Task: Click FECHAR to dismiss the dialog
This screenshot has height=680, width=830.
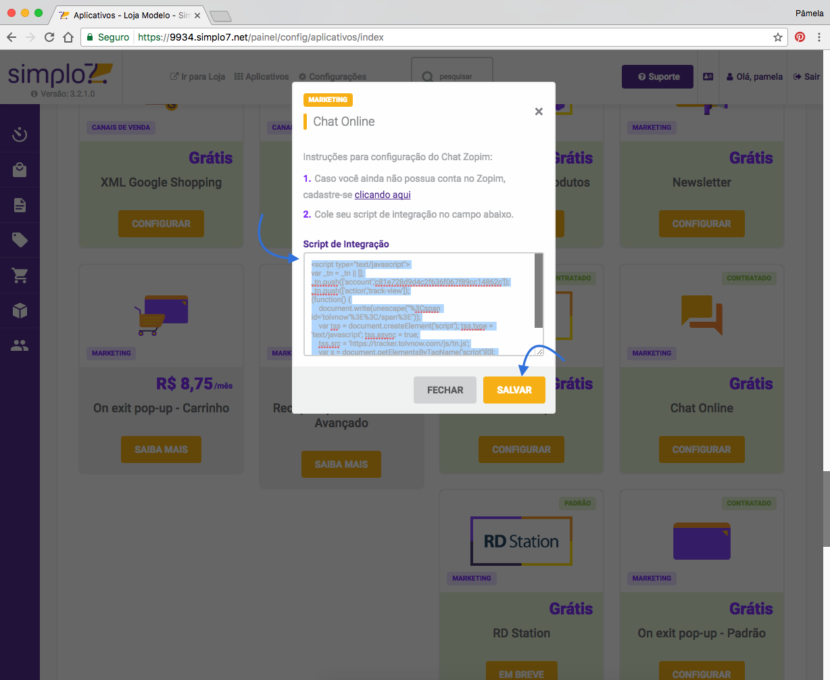Action: [445, 390]
